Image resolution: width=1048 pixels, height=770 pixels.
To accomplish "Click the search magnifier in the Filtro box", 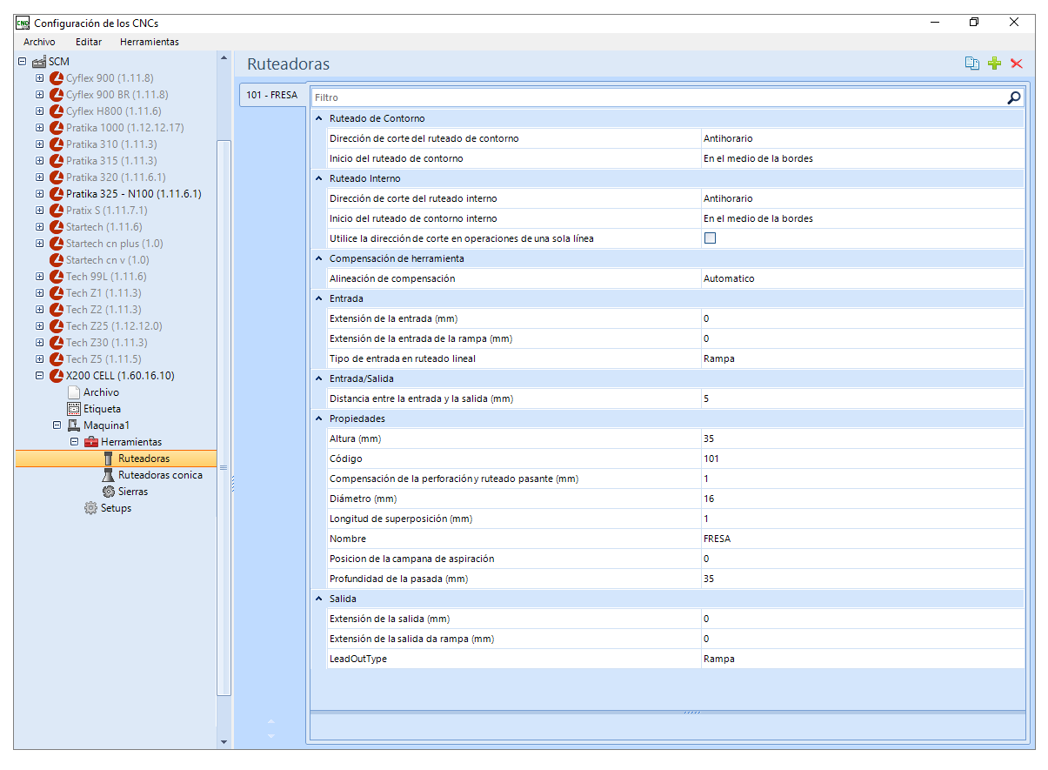I will click(x=1013, y=97).
